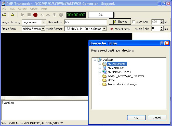Open the Help menu

44,9
